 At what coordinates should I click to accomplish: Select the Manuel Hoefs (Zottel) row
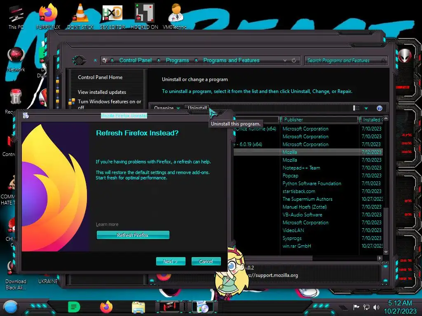[308, 207]
